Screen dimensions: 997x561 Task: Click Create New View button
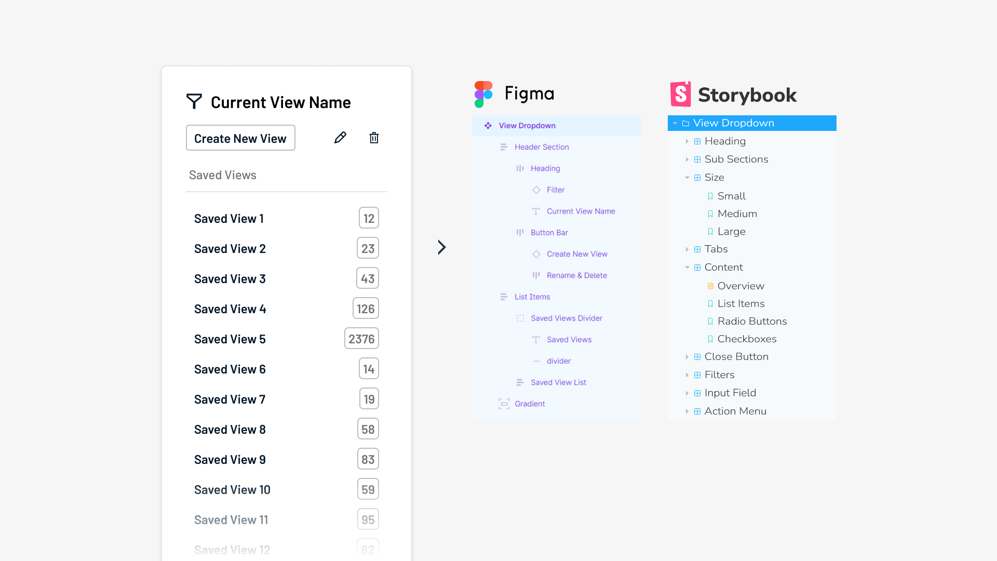[240, 138]
